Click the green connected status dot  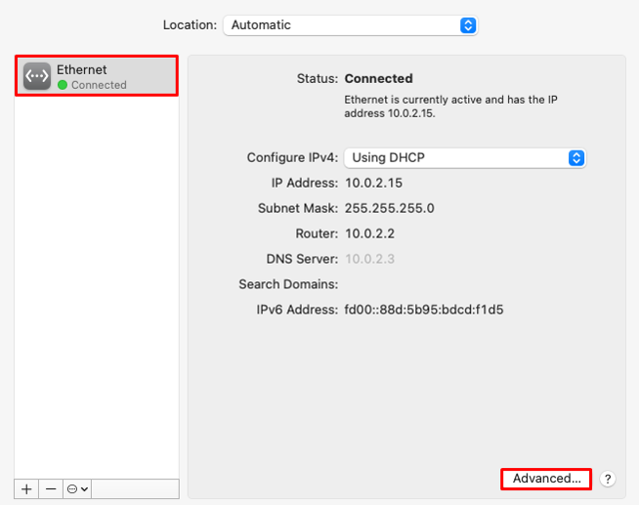pos(63,85)
